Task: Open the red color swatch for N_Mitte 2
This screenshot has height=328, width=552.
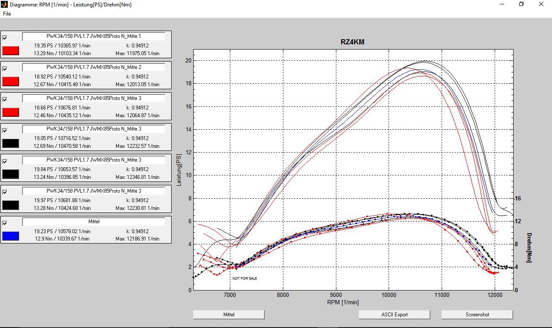Action: click(x=11, y=81)
